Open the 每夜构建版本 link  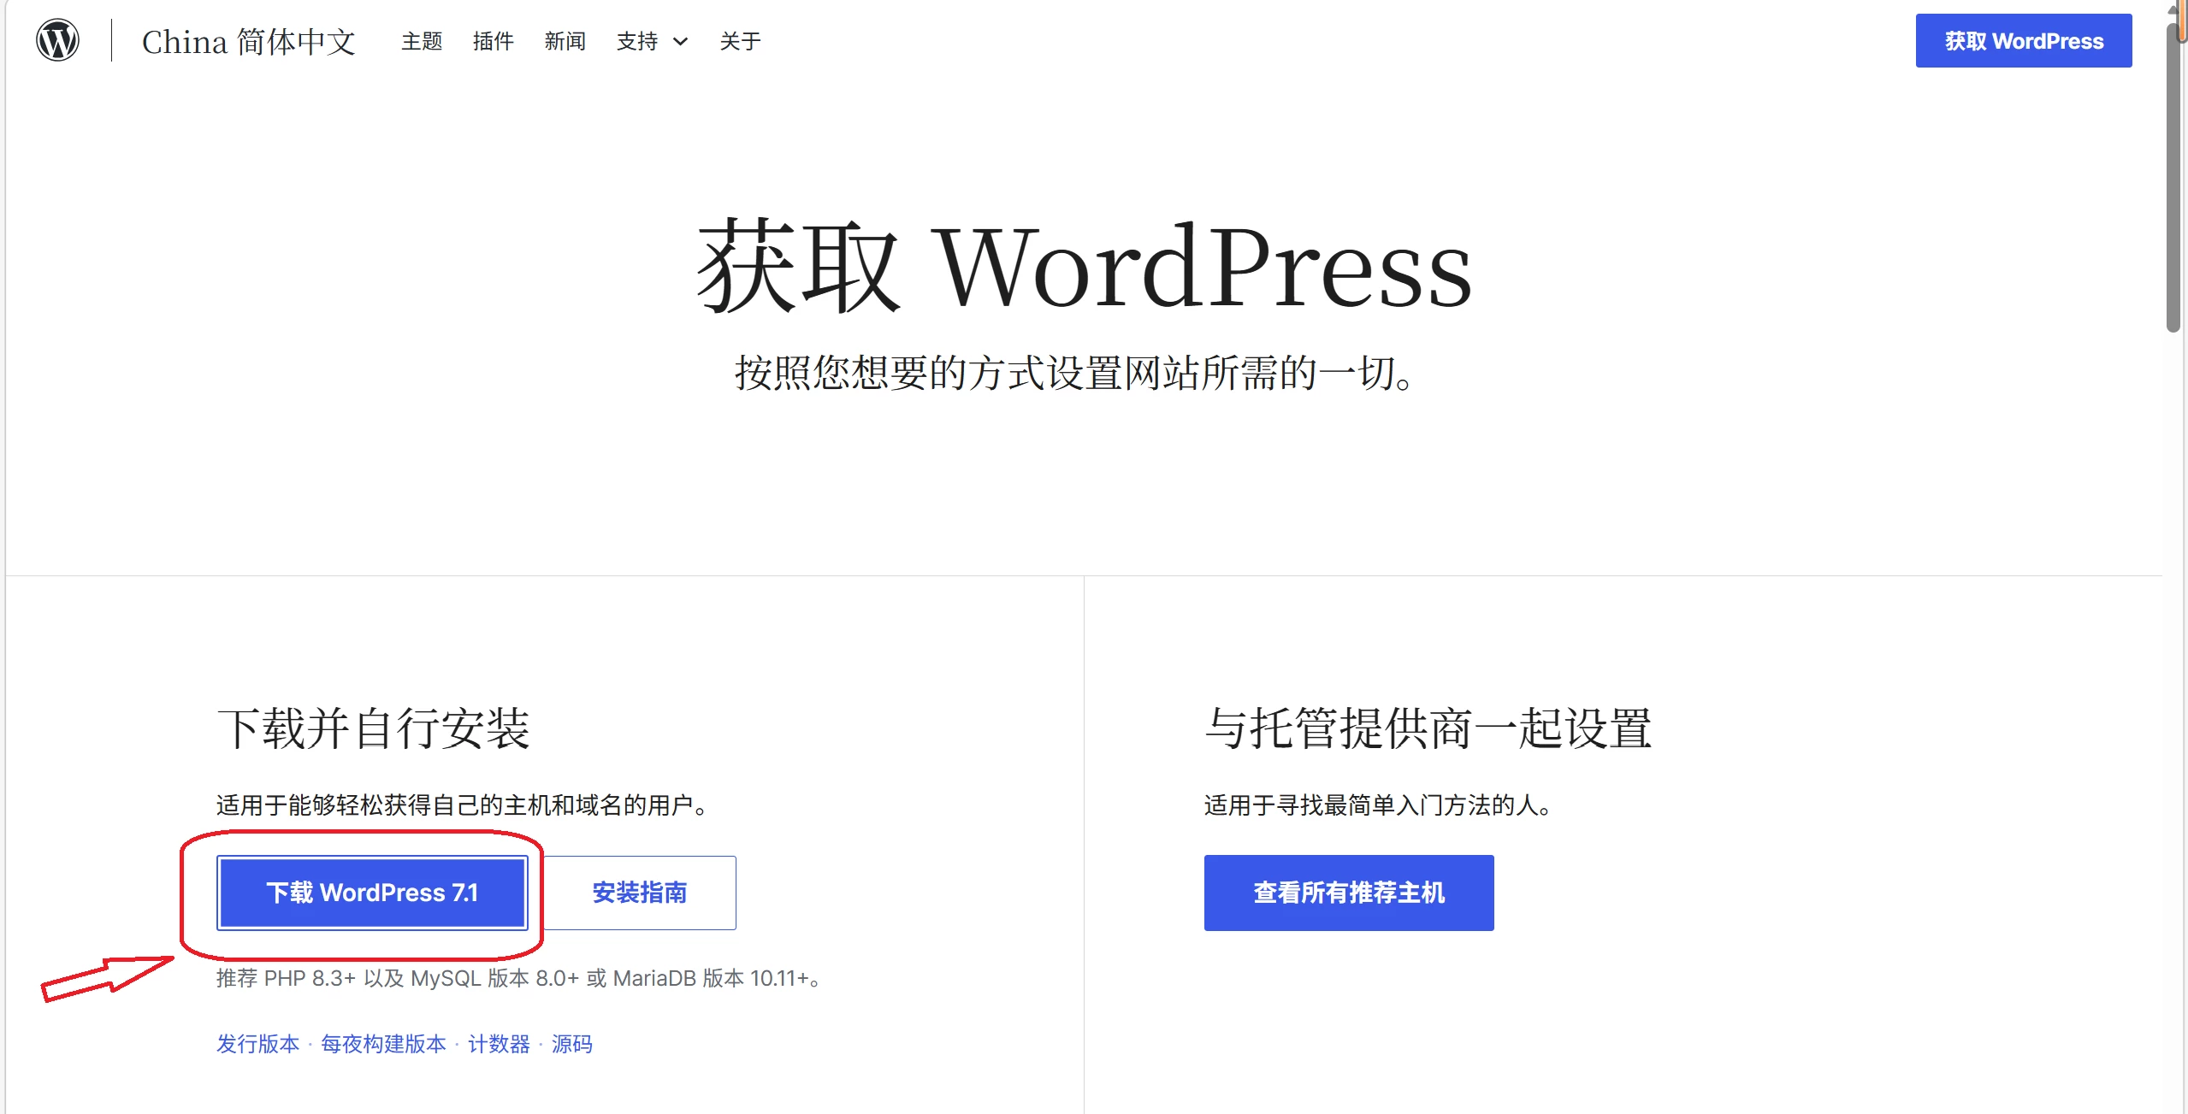click(383, 1044)
